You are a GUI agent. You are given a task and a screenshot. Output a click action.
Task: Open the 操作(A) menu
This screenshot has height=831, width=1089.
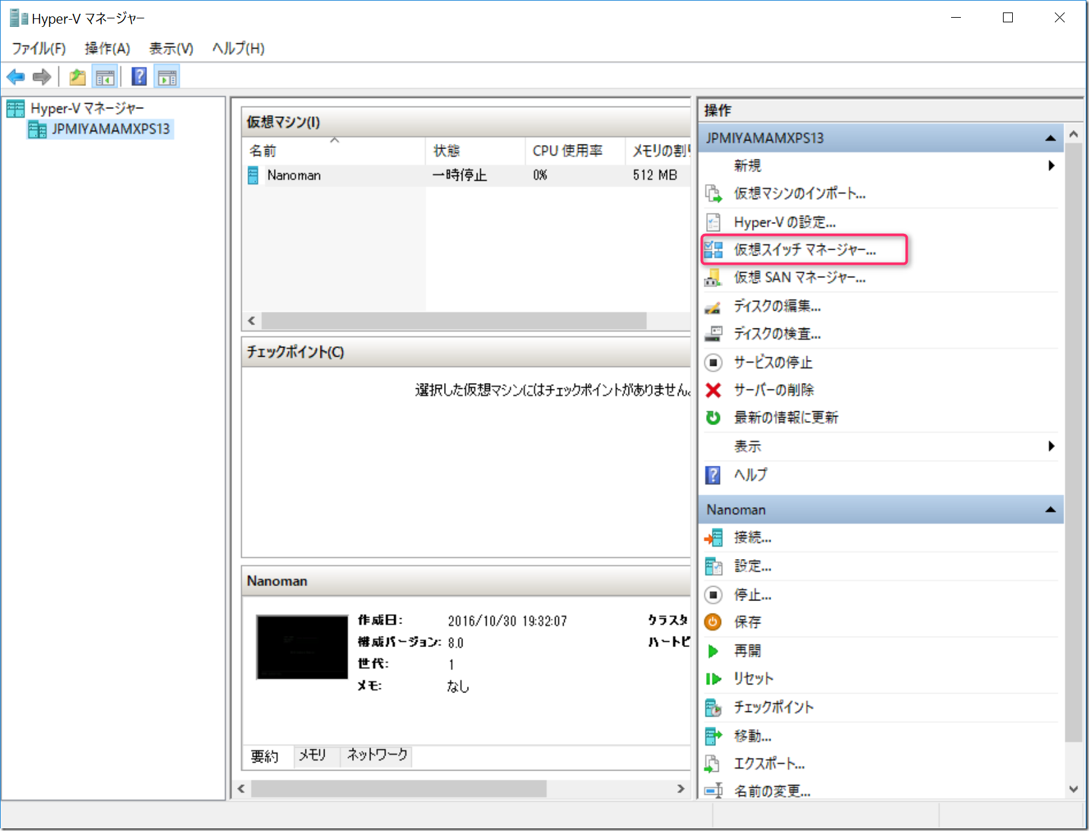point(107,49)
